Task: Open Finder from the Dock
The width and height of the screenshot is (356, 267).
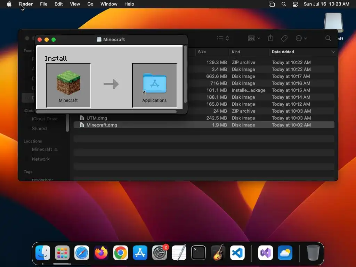Action: (x=43, y=253)
